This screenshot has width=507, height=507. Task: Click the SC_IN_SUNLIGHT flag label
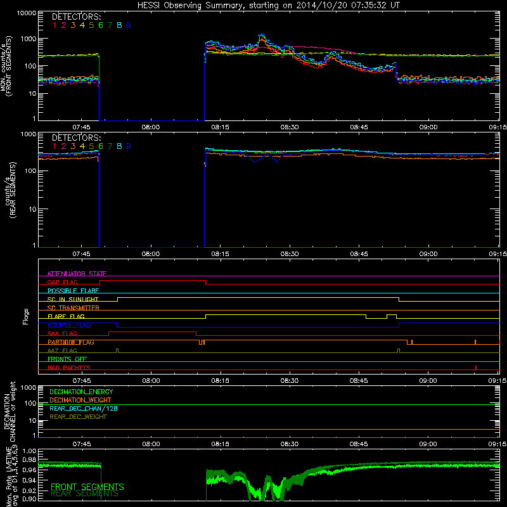pos(73,299)
